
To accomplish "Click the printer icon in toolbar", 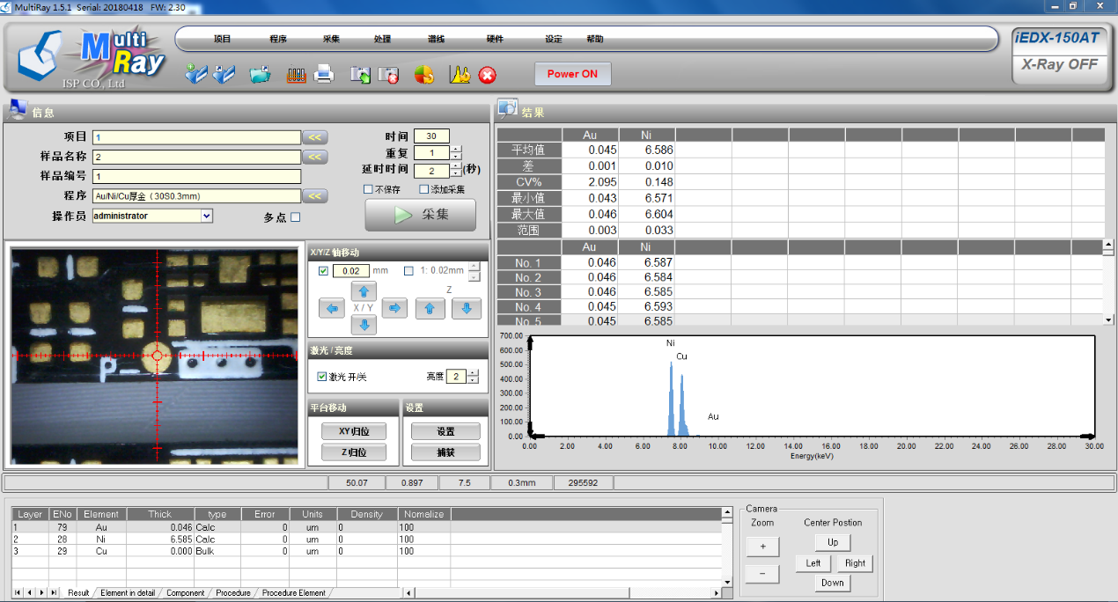I will pyautogui.click(x=324, y=75).
